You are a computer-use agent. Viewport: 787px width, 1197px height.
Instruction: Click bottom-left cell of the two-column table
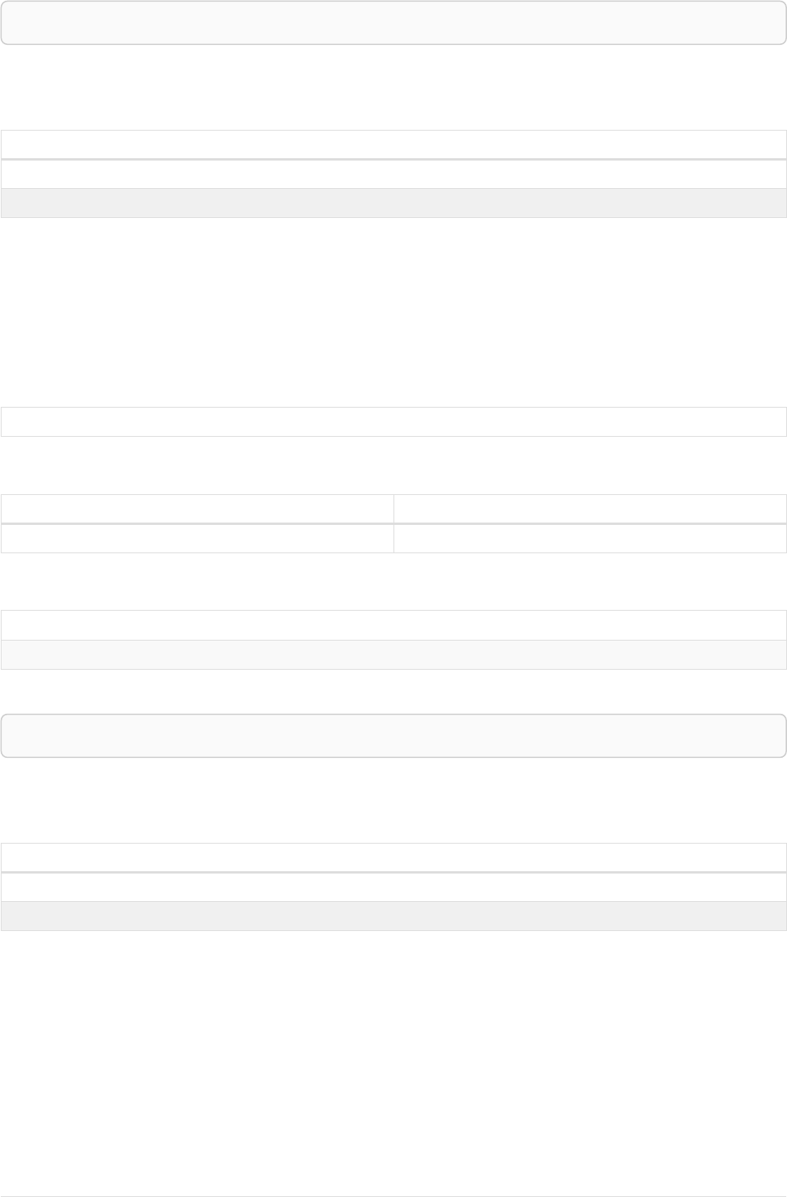(197, 538)
